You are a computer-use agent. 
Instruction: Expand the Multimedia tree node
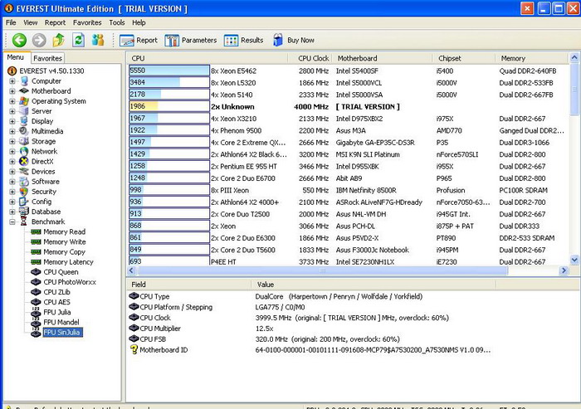point(12,131)
